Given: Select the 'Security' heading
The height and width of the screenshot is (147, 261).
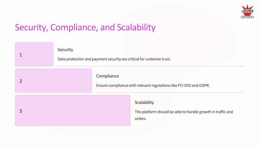Looking at the screenshot, I should point(66,50).
